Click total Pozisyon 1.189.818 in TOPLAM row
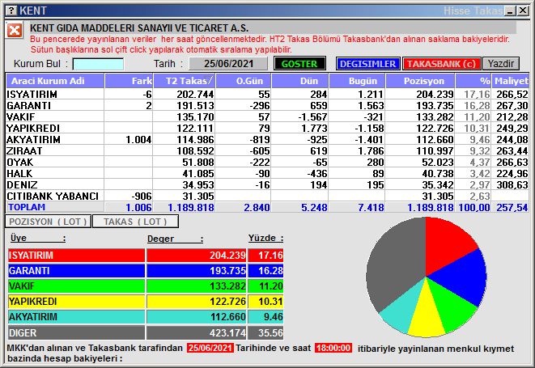This screenshot has width=535, height=368. [431, 207]
